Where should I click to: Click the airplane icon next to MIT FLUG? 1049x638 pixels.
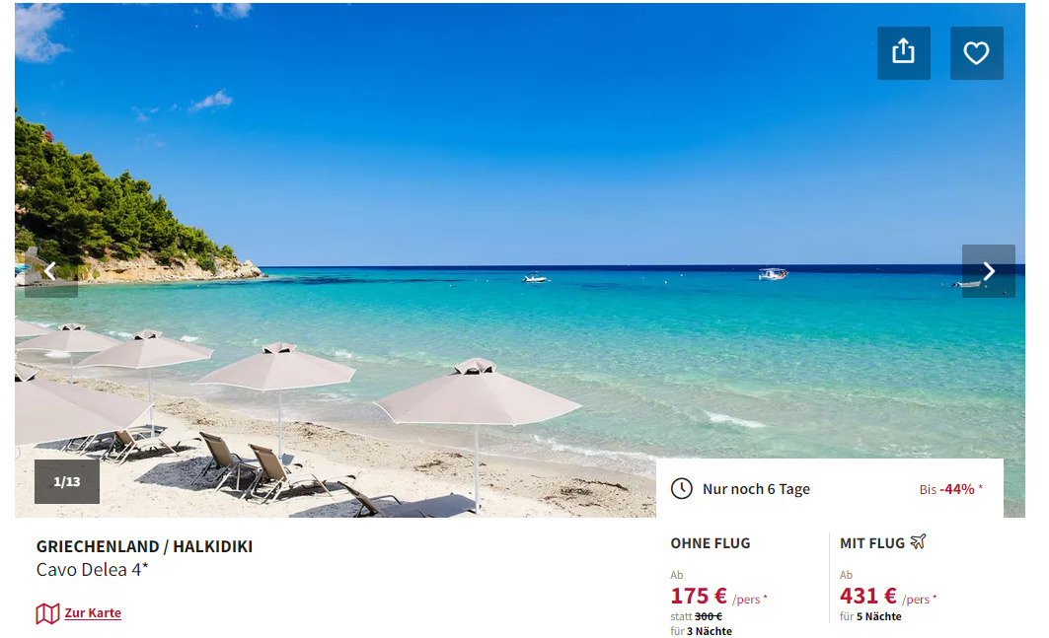coord(918,541)
